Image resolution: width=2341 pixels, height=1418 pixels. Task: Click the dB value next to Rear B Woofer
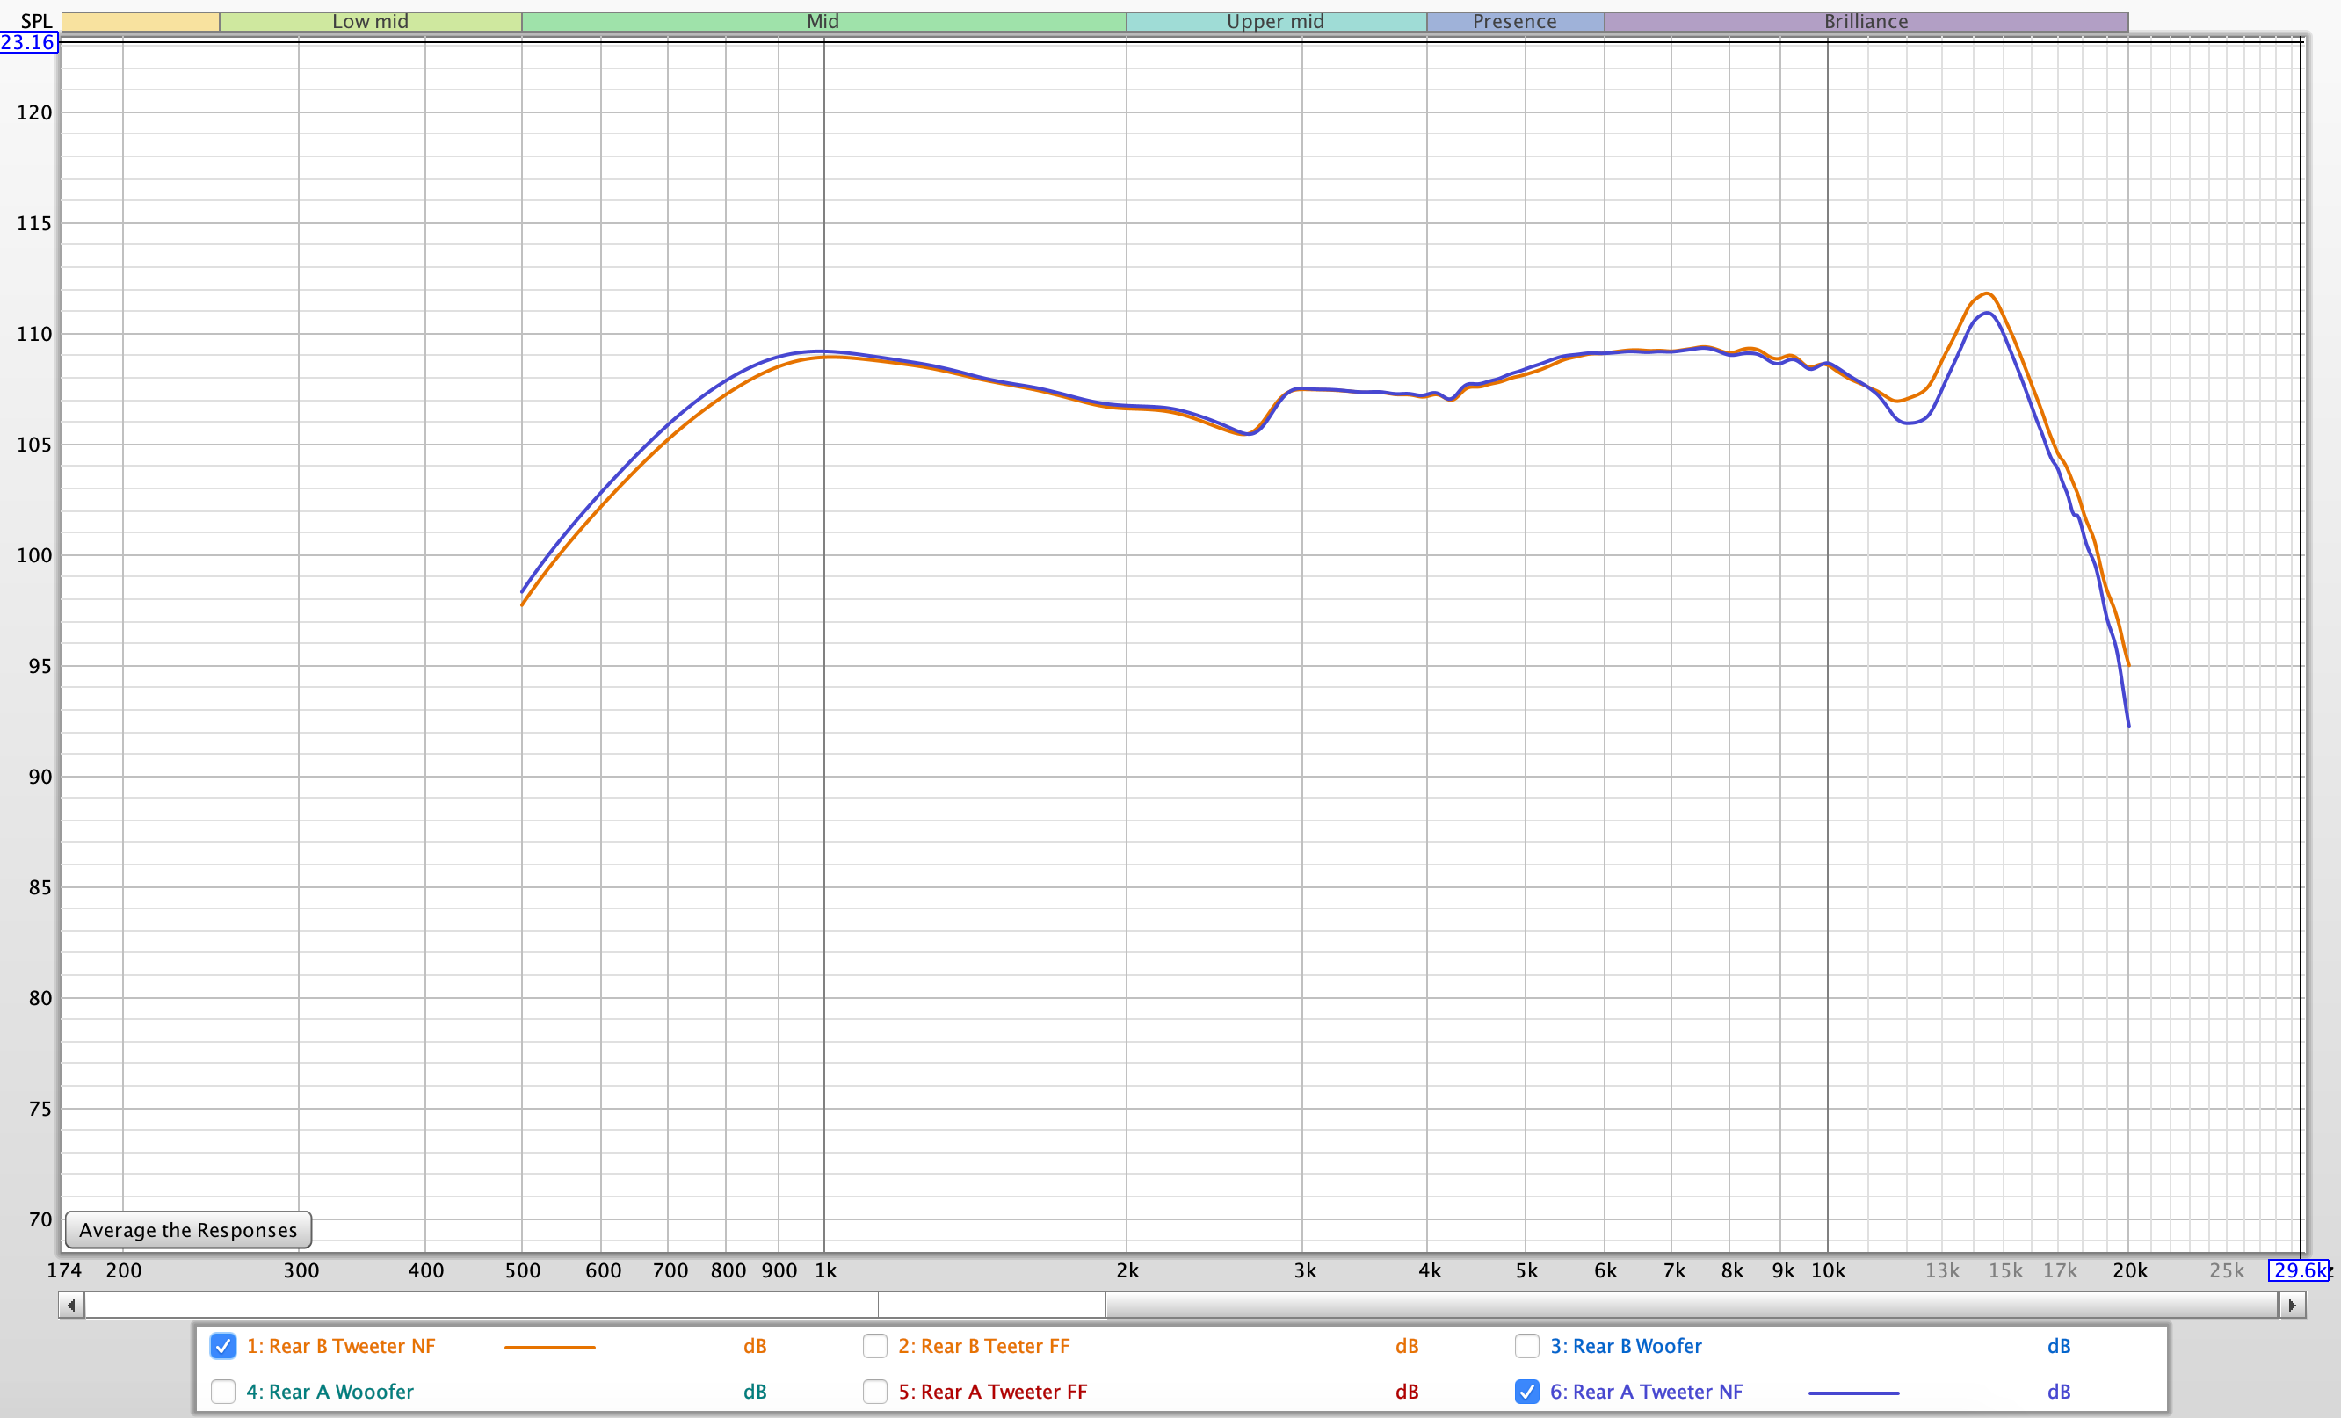[2058, 1346]
